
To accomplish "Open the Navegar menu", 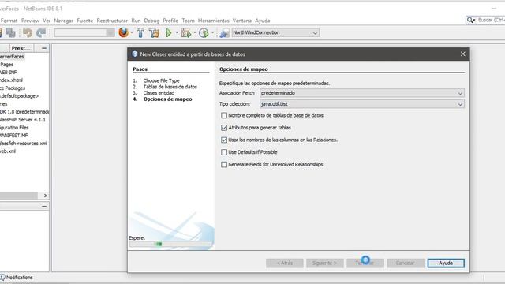I will click(x=63, y=21).
